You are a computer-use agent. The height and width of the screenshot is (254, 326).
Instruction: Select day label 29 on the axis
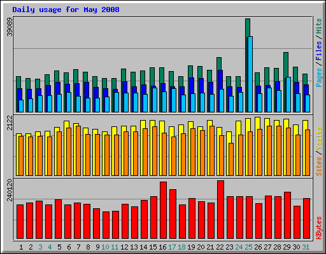coord(287,247)
